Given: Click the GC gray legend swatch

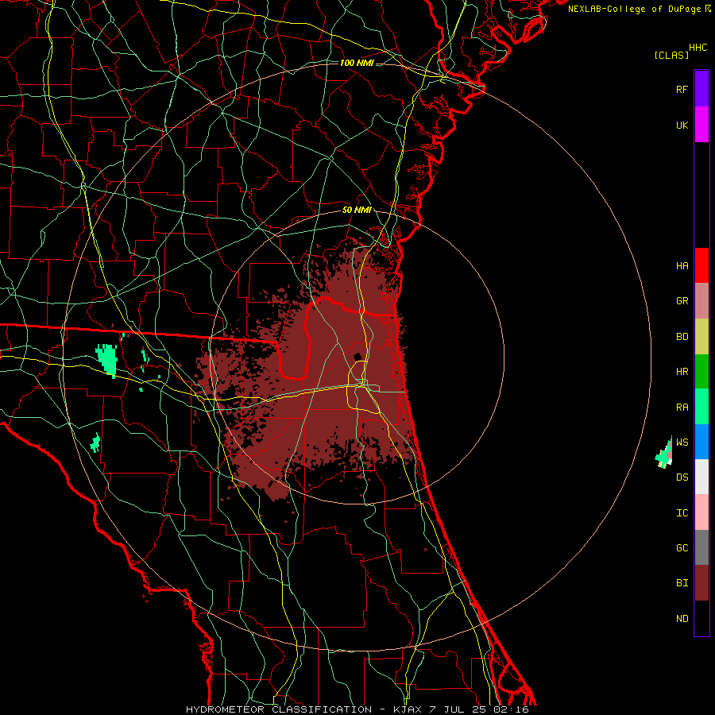Looking at the screenshot, I should (701, 547).
